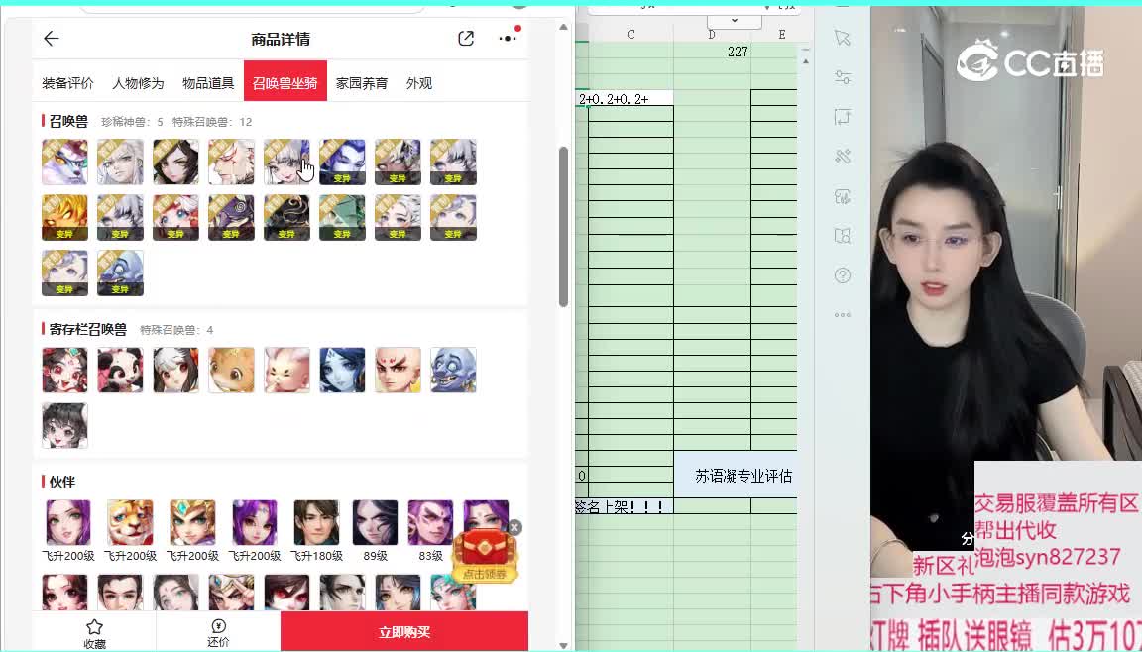Select spreadsheet column E header
Viewport: 1142px width, 652px height.
781,35
